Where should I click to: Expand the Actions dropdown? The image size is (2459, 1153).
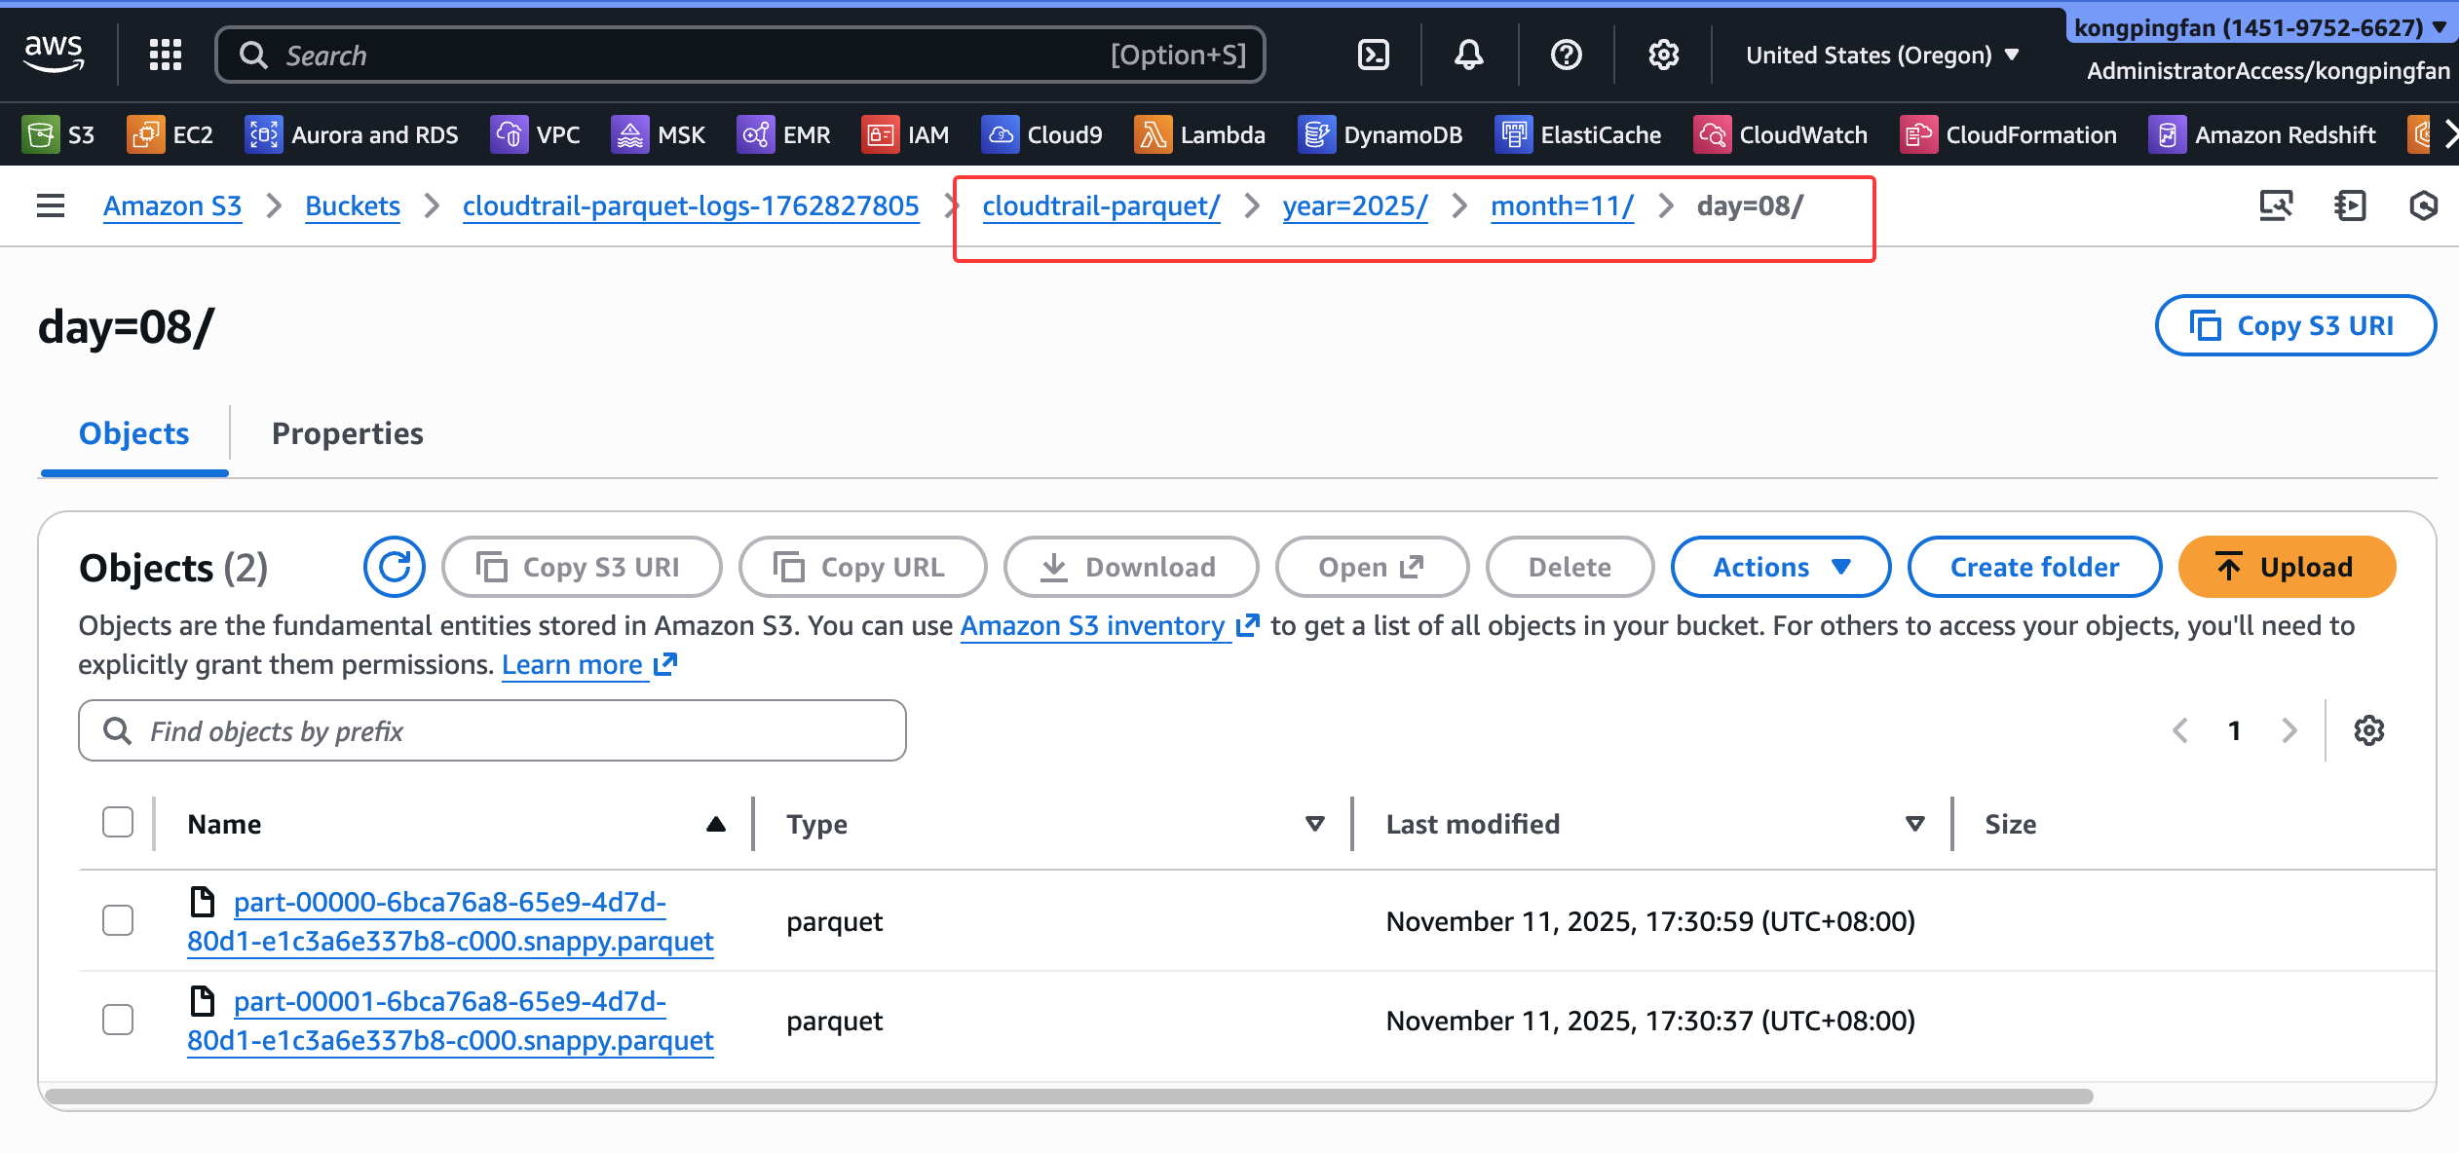pos(1780,567)
